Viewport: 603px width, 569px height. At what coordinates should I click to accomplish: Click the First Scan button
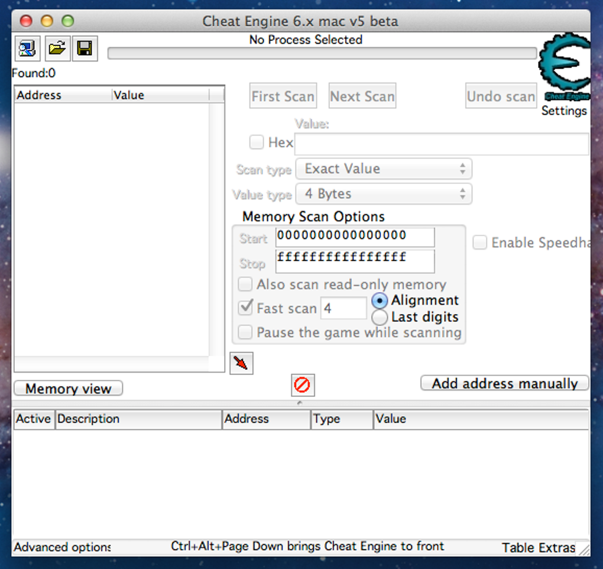(x=283, y=96)
